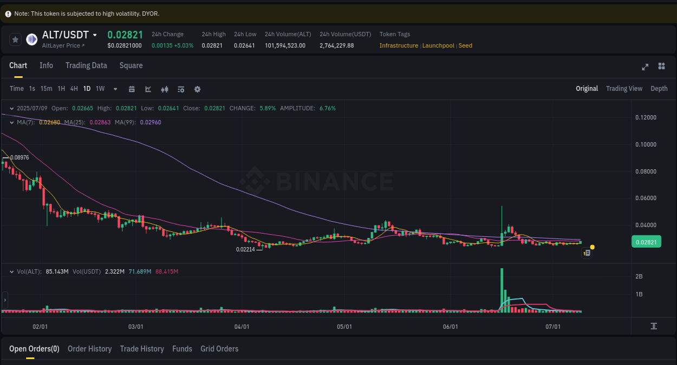Open the chart settings gear icon
Image resolution: width=677 pixels, height=365 pixels.
[197, 89]
